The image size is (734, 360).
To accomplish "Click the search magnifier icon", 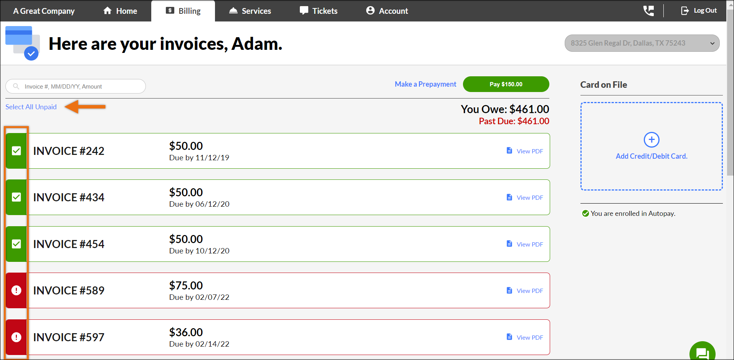I will coord(16,86).
